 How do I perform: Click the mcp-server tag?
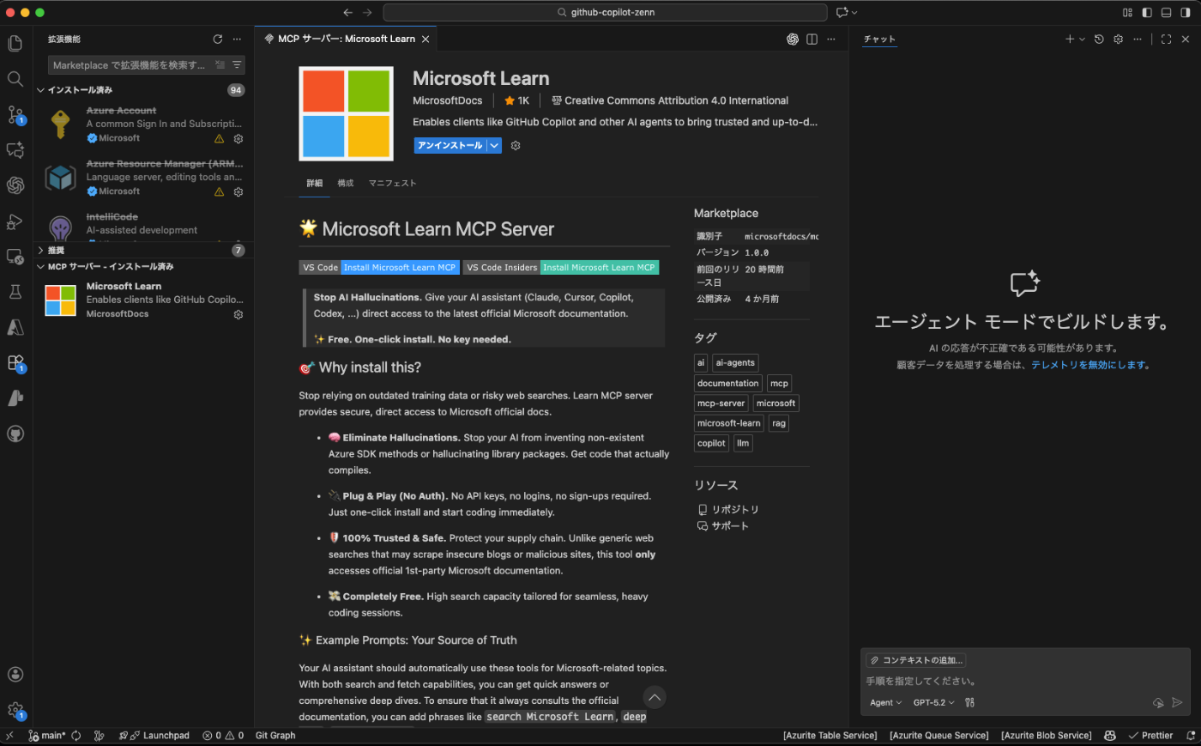721,403
